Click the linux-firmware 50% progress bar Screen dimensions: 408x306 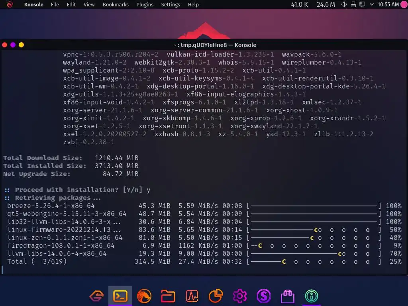(314, 230)
